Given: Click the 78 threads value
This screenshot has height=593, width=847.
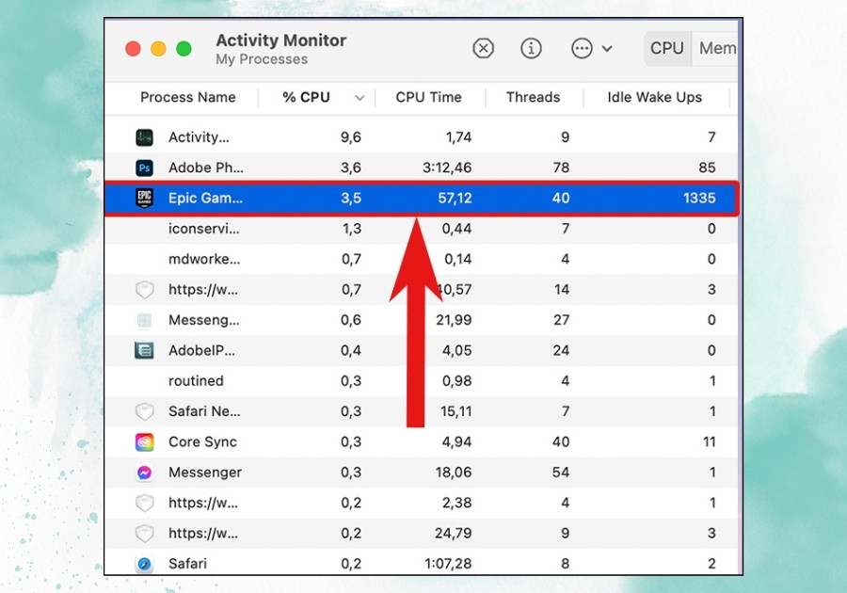Looking at the screenshot, I should [x=561, y=168].
